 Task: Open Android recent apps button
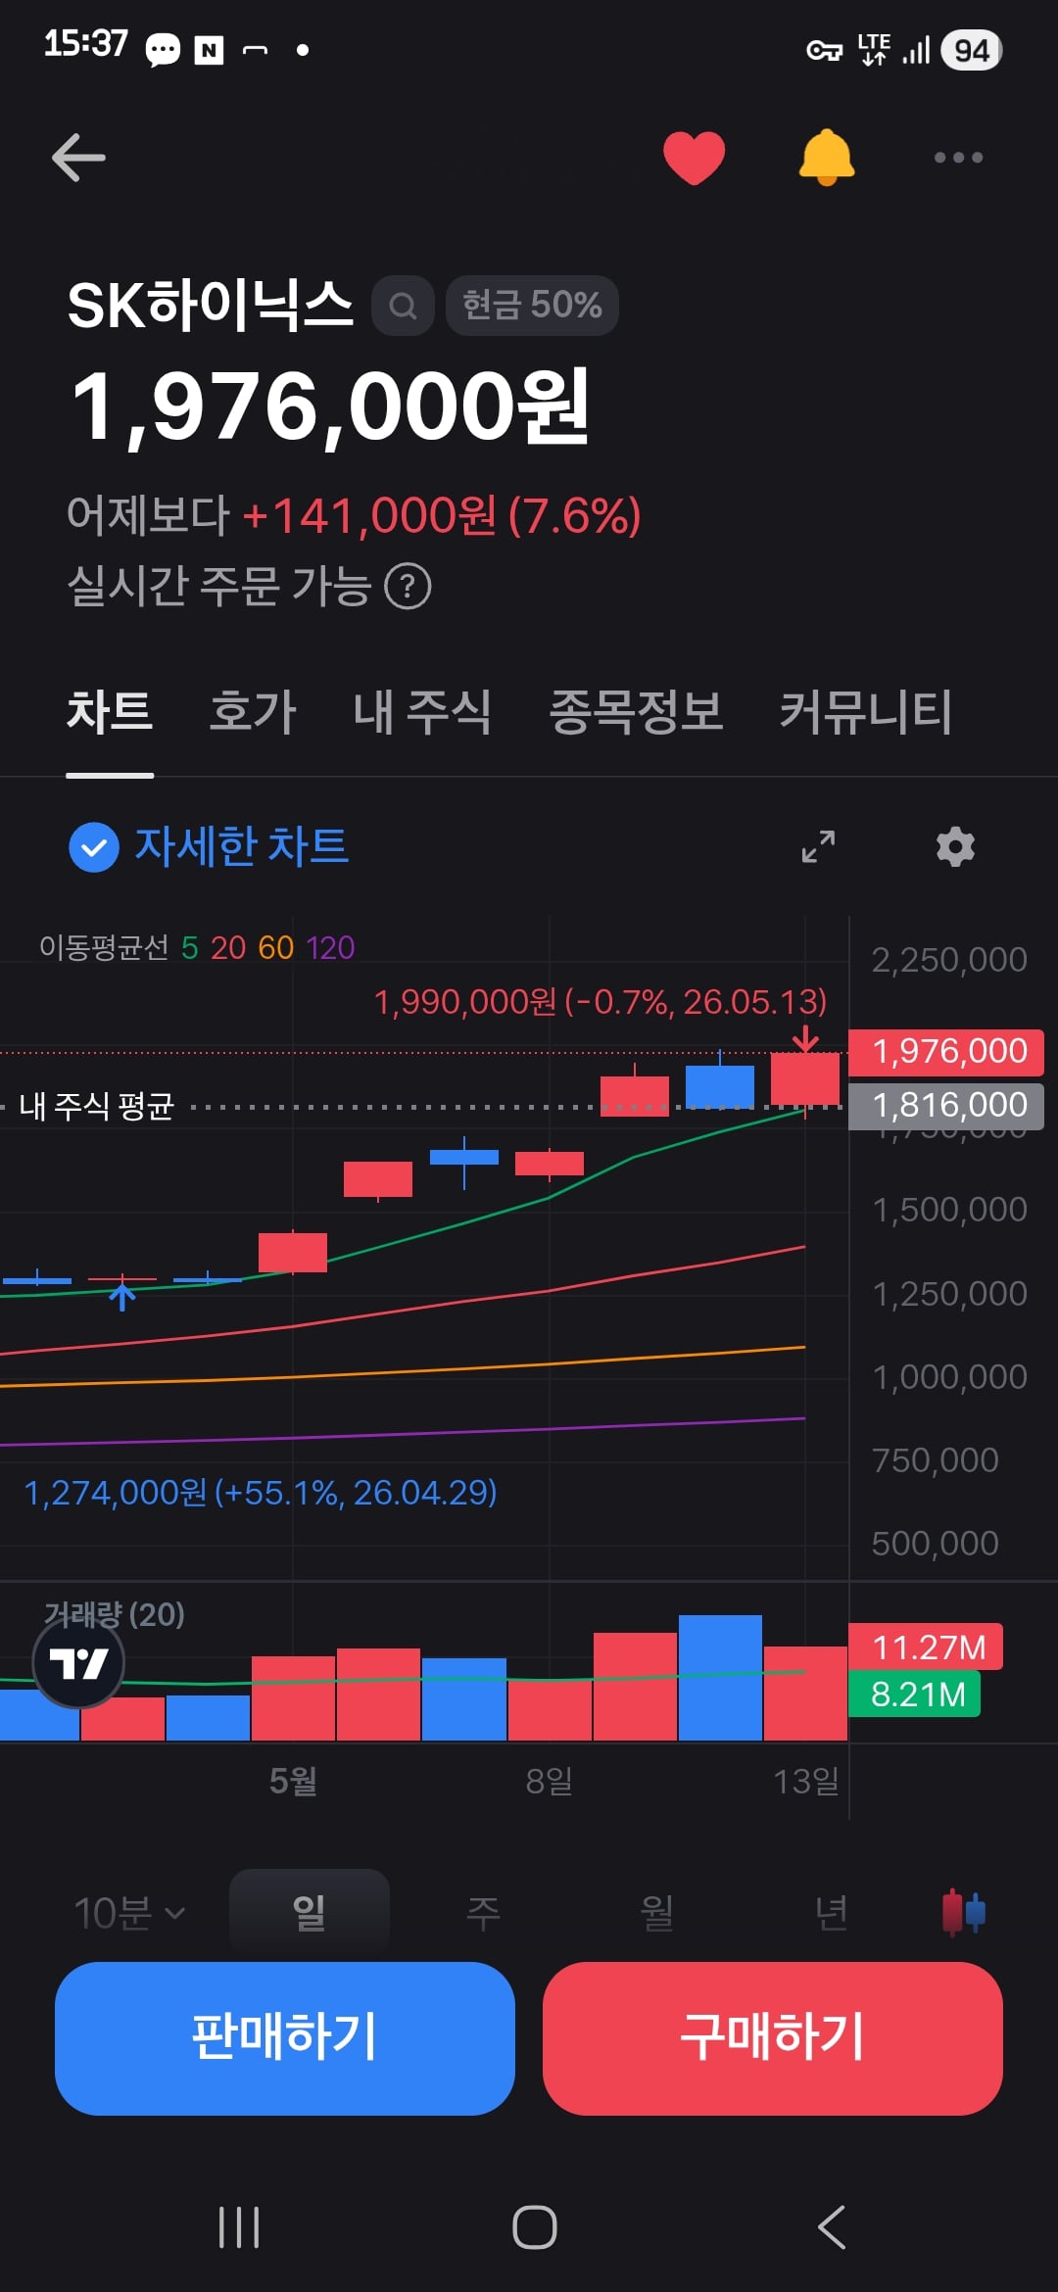coord(239,2227)
